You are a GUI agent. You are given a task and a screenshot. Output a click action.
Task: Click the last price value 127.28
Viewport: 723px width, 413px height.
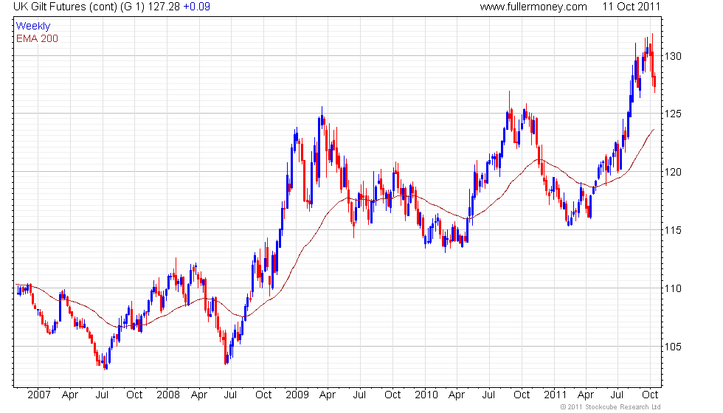click(164, 7)
